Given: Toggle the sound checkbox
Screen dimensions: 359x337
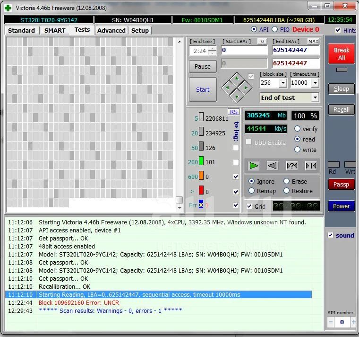Looking at the screenshot, I should 330,235.
